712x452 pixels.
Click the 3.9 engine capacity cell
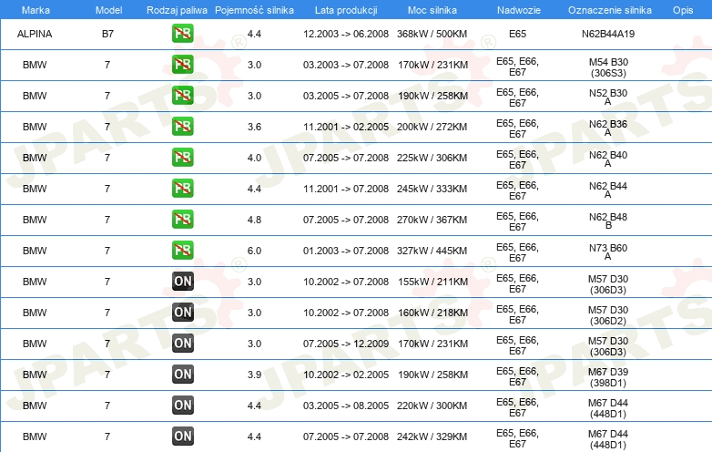pos(254,375)
